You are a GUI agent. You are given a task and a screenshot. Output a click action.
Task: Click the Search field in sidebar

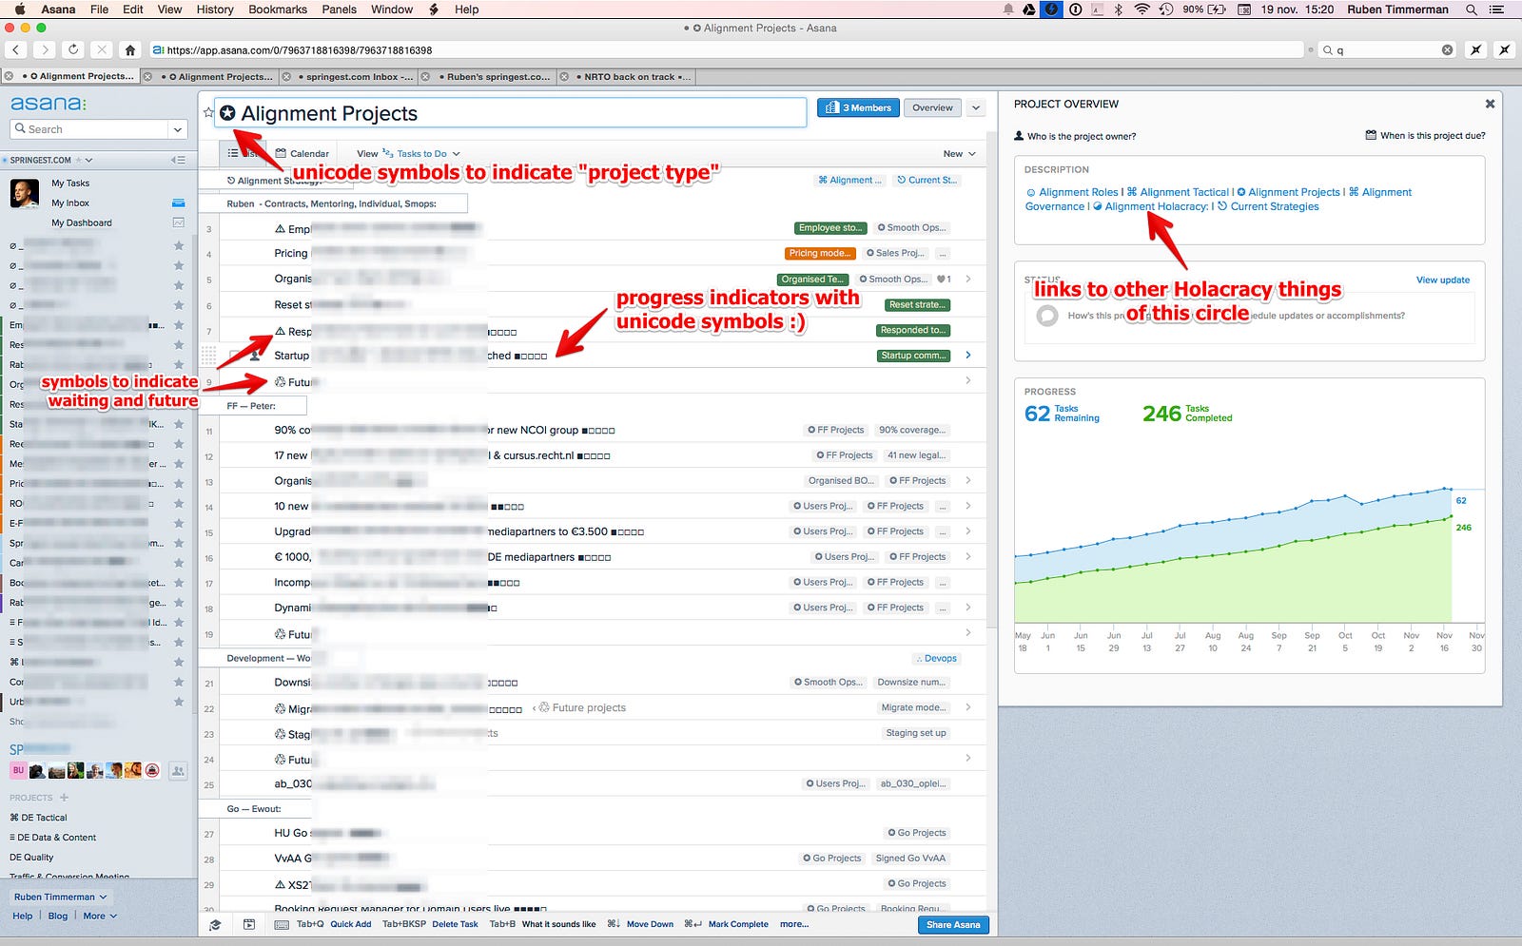[88, 129]
